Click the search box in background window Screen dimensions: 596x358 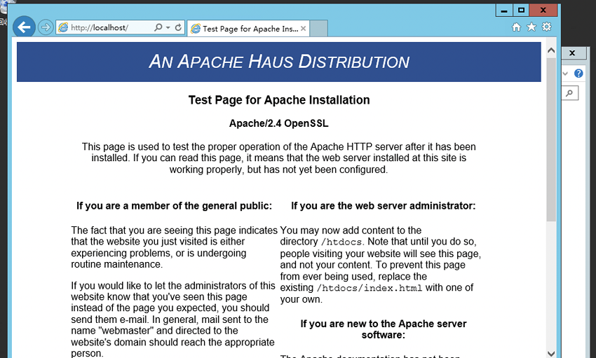[570, 93]
